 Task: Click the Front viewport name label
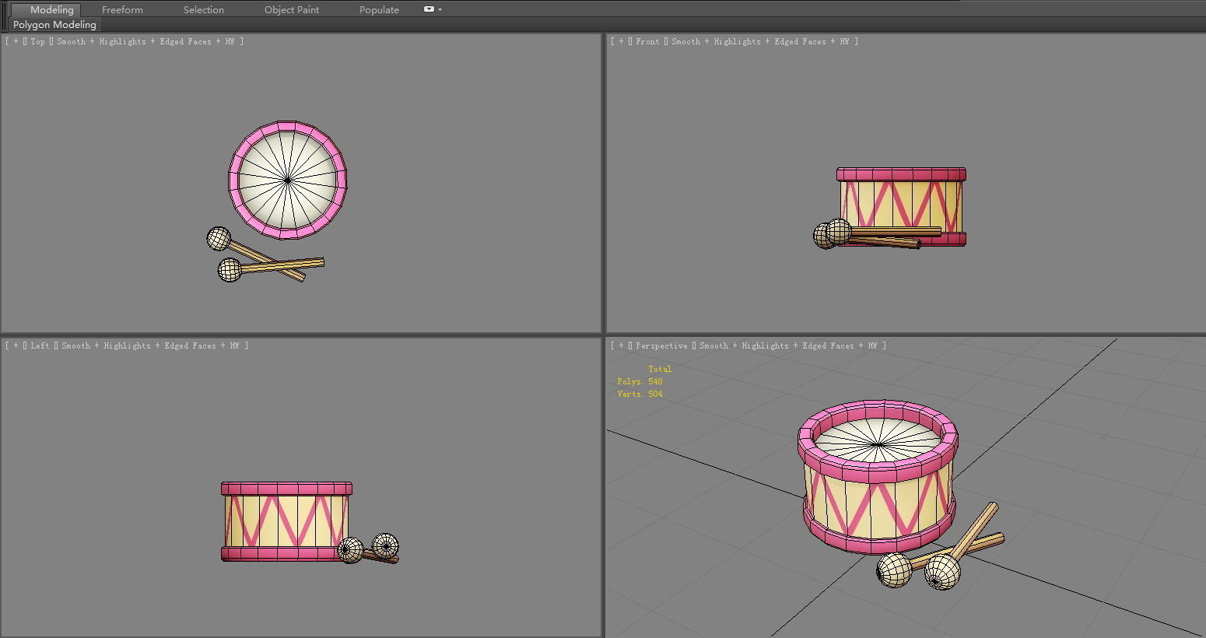(647, 41)
